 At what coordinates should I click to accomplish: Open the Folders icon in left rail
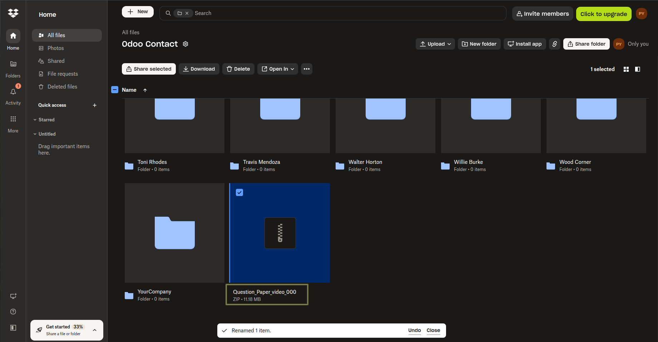pos(13,64)
